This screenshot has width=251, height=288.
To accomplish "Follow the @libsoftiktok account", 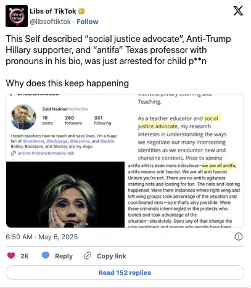I will (88, 22).
